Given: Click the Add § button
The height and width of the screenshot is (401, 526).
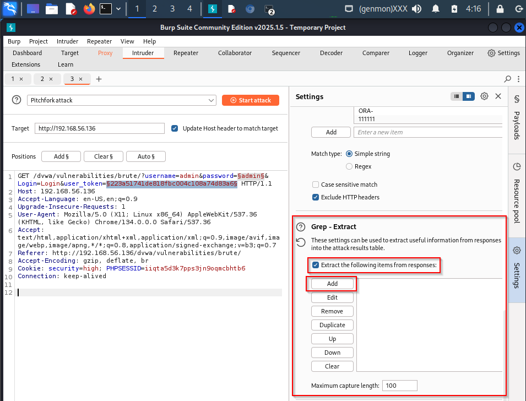Looking at the screenshot, I should (x=61, y=156).
